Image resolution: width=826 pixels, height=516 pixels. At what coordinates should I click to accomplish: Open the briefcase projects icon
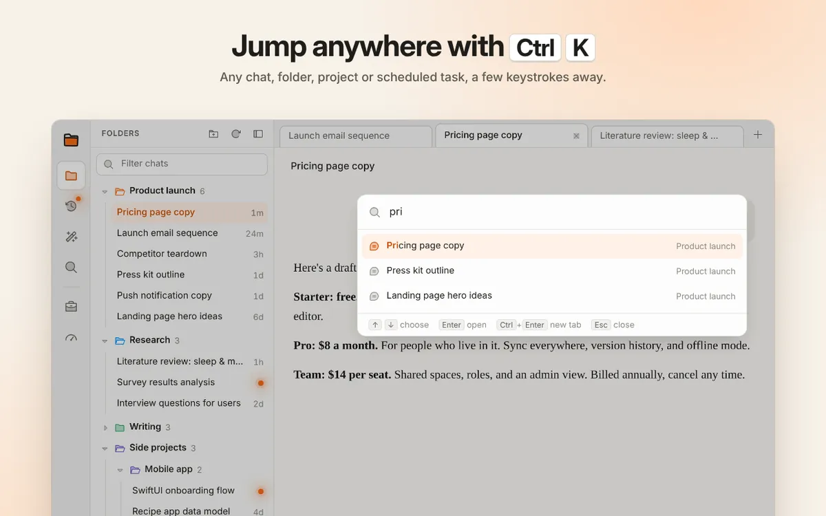coord(71,307)
